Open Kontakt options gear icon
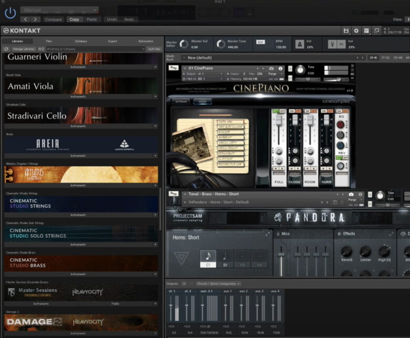The width and height of the screenshot is (410, 338). click(x=356, y=31)
